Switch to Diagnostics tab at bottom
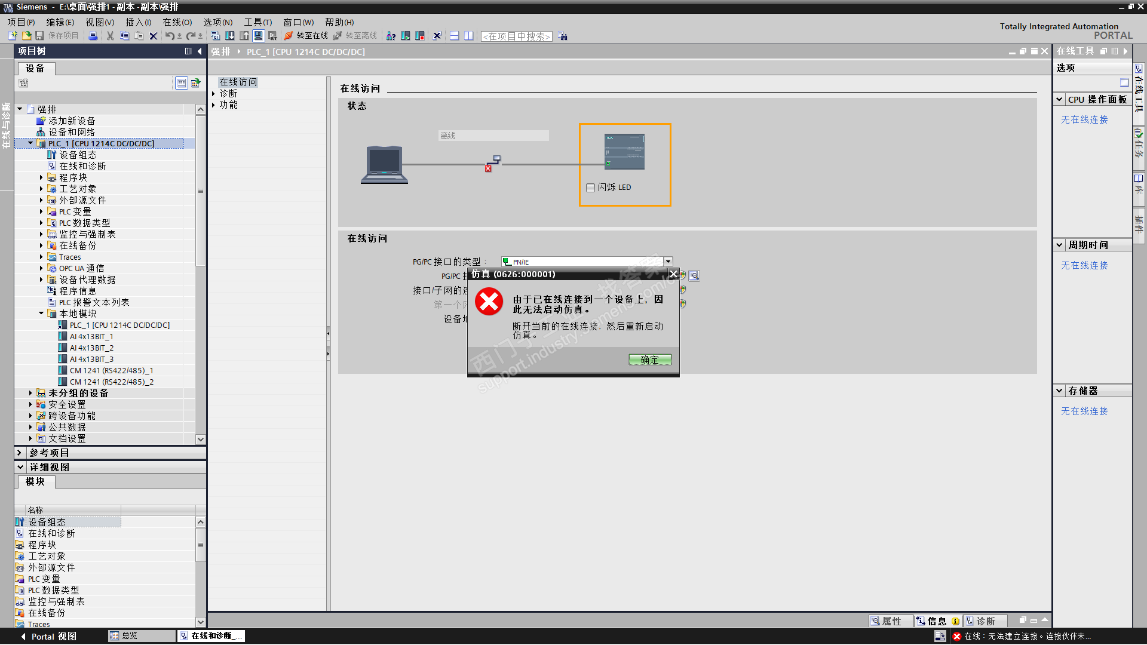 [985, 621]
